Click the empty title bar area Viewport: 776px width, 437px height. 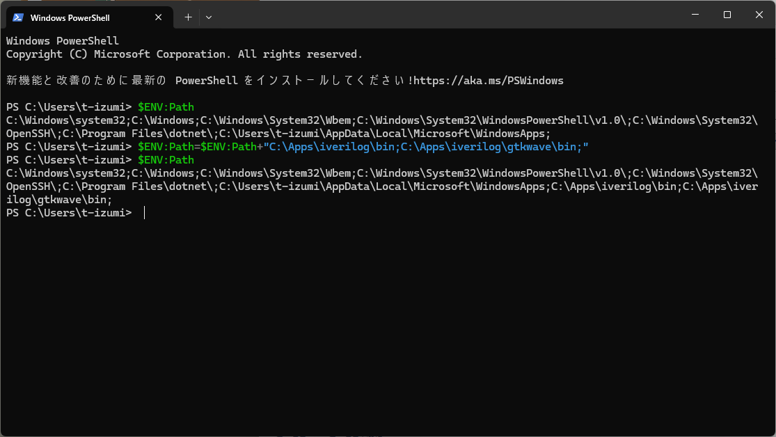445,15
